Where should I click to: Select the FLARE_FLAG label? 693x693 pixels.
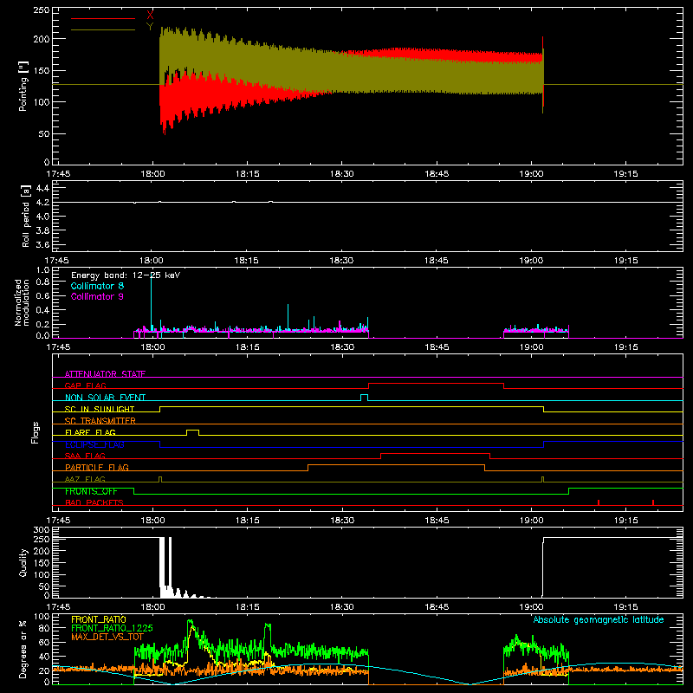90,432
